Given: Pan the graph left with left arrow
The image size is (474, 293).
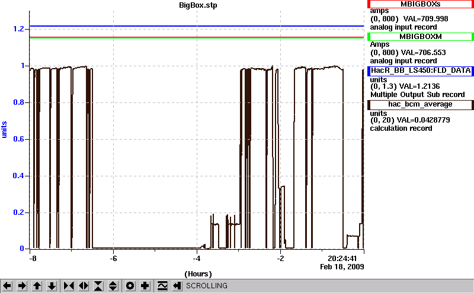Looking at the screenshot, I should pyautogui.click(x=7, y=286).
